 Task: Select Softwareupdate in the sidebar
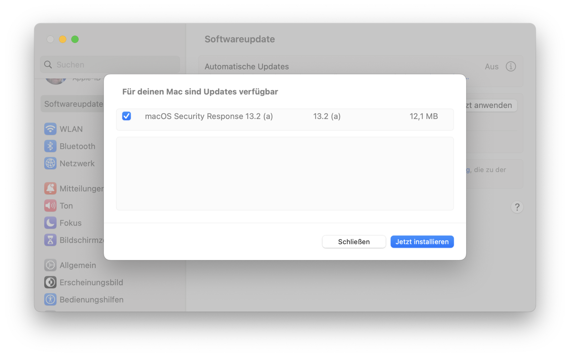click(x=73, y=104)
